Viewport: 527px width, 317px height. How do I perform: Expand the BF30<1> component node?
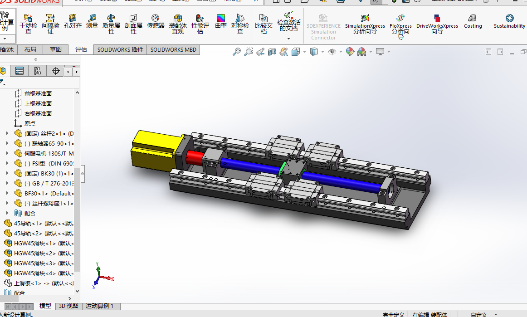(7, 193)
